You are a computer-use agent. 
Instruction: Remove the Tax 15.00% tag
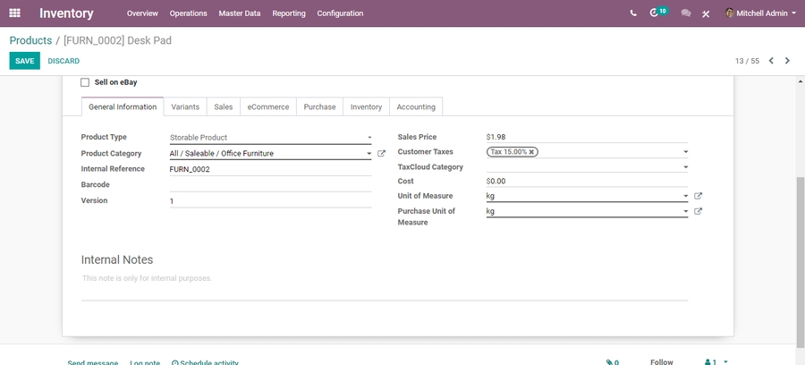tap(531, 152)
